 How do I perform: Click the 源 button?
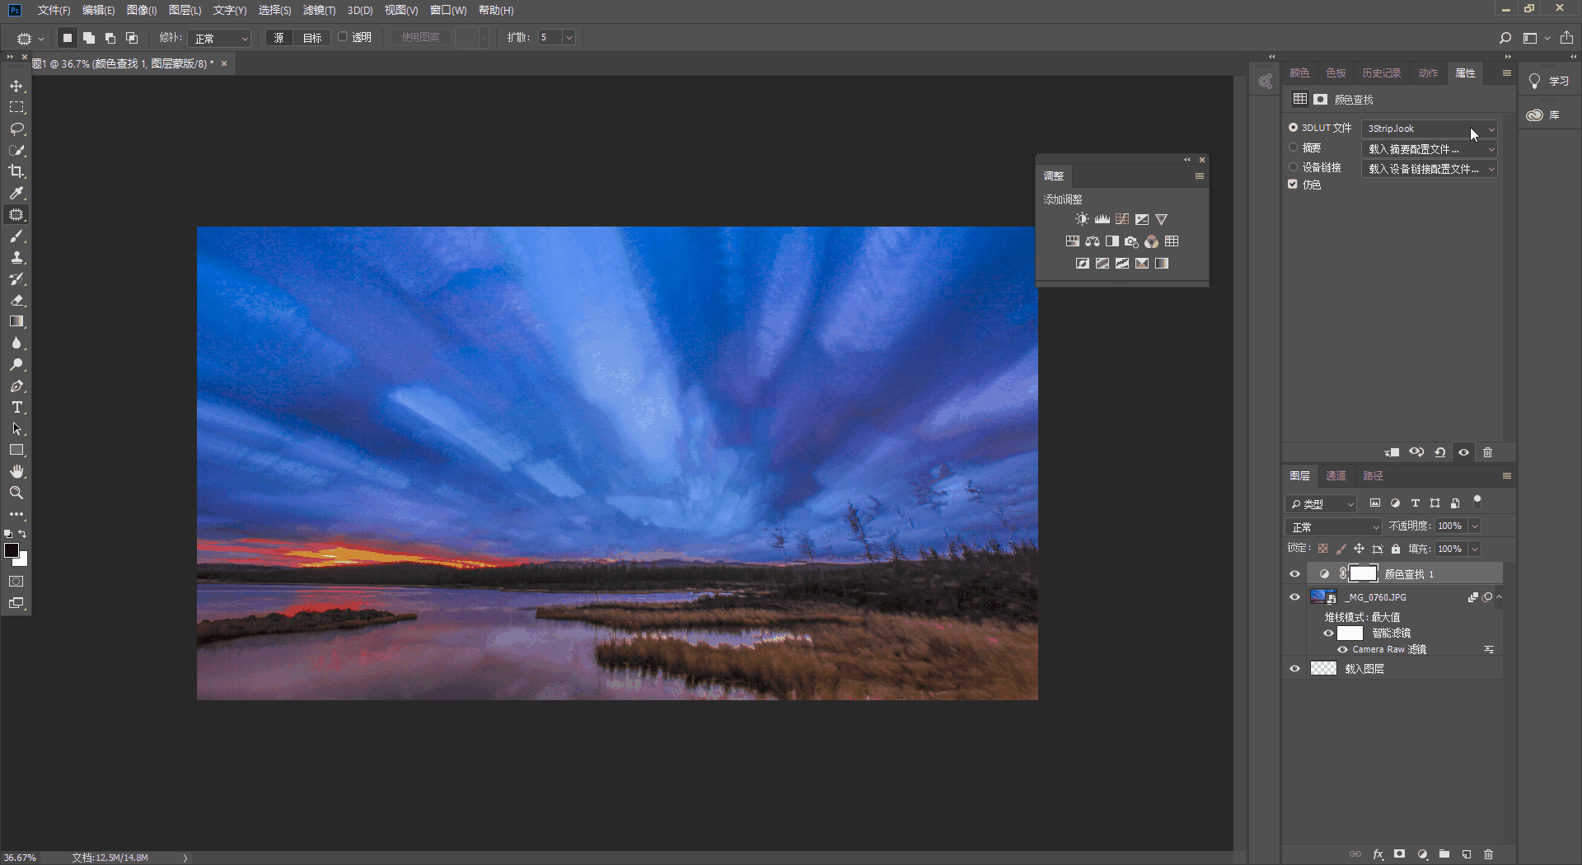pyautogui.click(x=278, y=38)
